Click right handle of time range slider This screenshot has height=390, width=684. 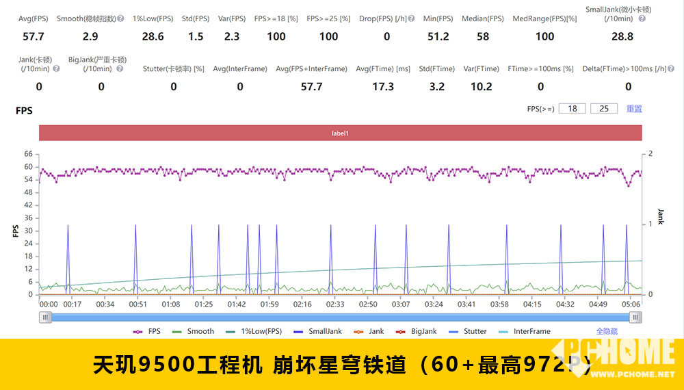click(635, 317)
